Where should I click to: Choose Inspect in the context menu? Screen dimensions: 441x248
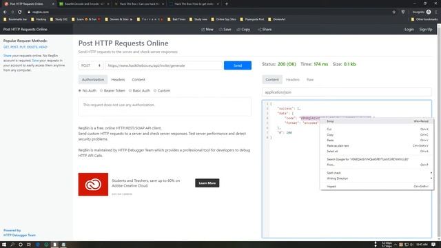click(377, 186)
